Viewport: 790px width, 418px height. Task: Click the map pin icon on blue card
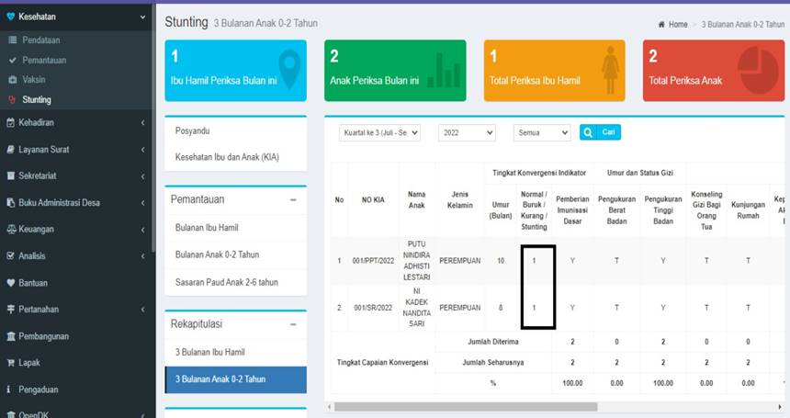[x=289, y=69]
